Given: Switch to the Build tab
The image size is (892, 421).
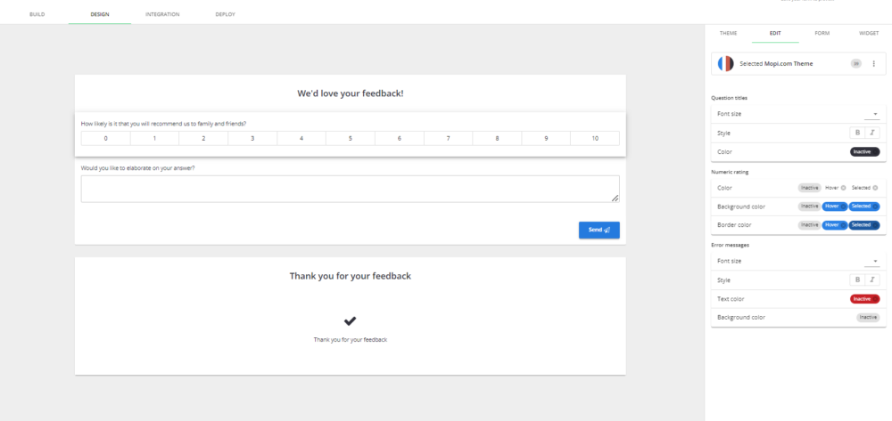Looking at the screenshot, I should (x=37, y=14).
